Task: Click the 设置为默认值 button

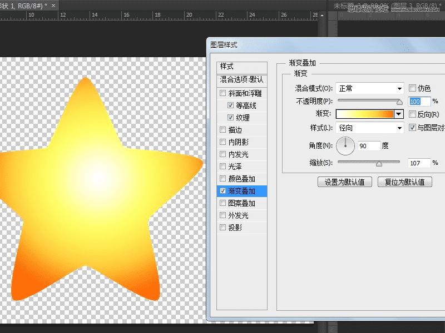Action: click(344, 182)
